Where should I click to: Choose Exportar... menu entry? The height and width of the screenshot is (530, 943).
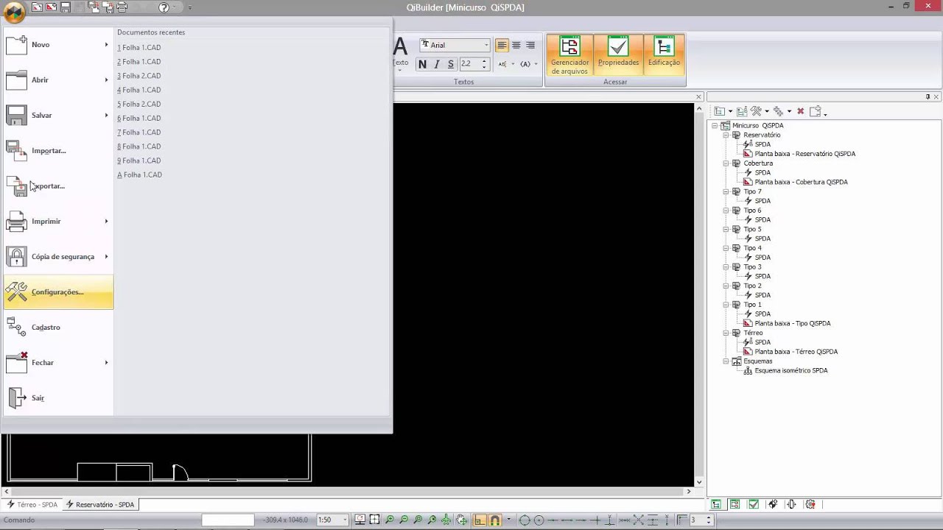[58, 186]
